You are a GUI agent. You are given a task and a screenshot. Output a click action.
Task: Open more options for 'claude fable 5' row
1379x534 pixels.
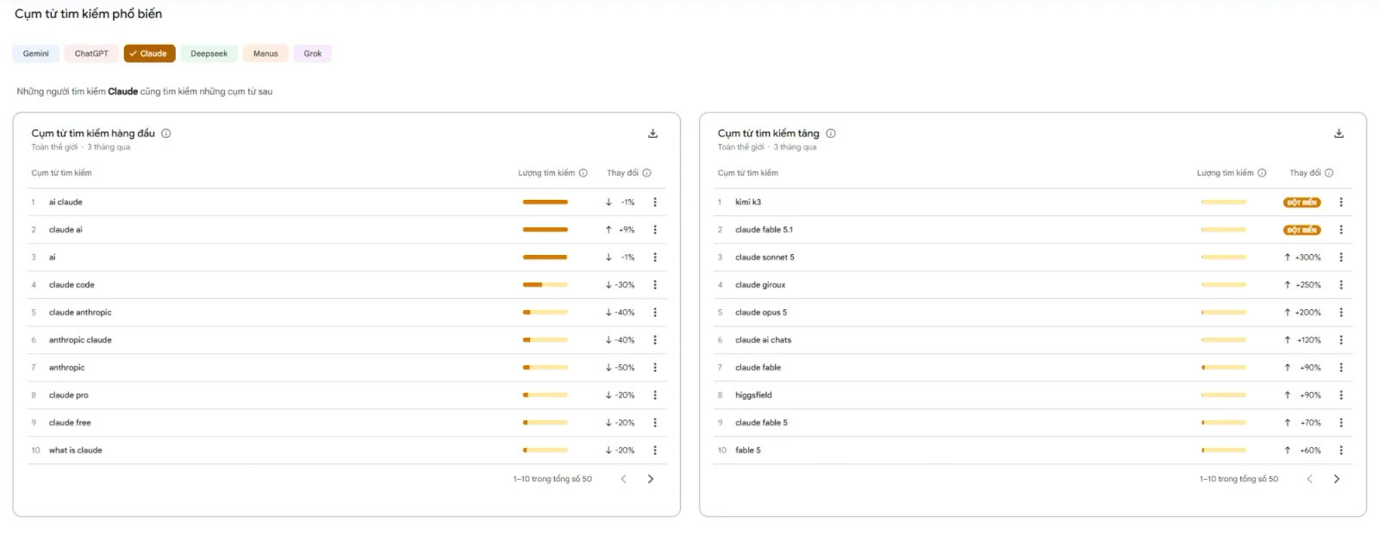click(x=1341, y=423)
